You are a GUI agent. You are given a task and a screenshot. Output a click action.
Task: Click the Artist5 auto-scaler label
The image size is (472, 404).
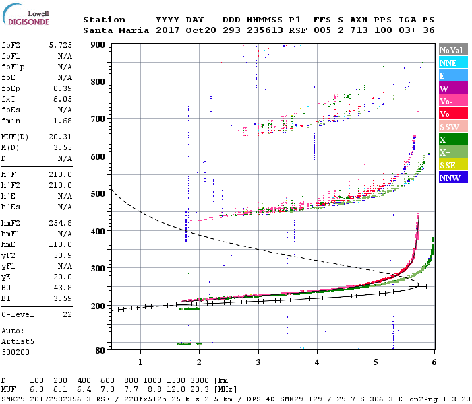18,342
